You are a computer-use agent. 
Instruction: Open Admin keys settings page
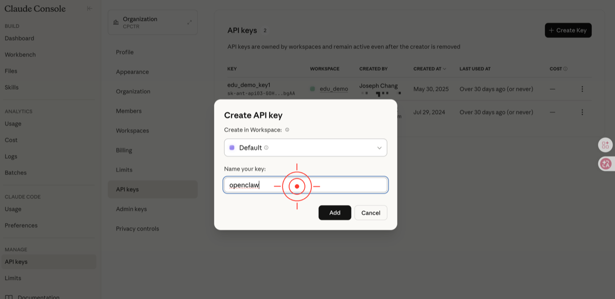pyautogui.click(x=131, y=209)
